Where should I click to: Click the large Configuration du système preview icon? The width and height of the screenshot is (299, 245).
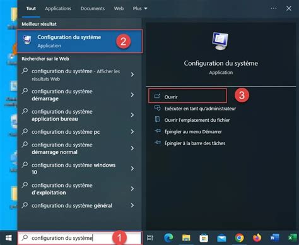tap(220, 41)
